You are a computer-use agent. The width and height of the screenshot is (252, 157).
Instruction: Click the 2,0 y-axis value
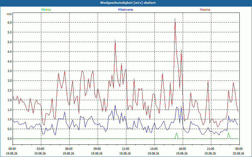(x=10, y=100)
